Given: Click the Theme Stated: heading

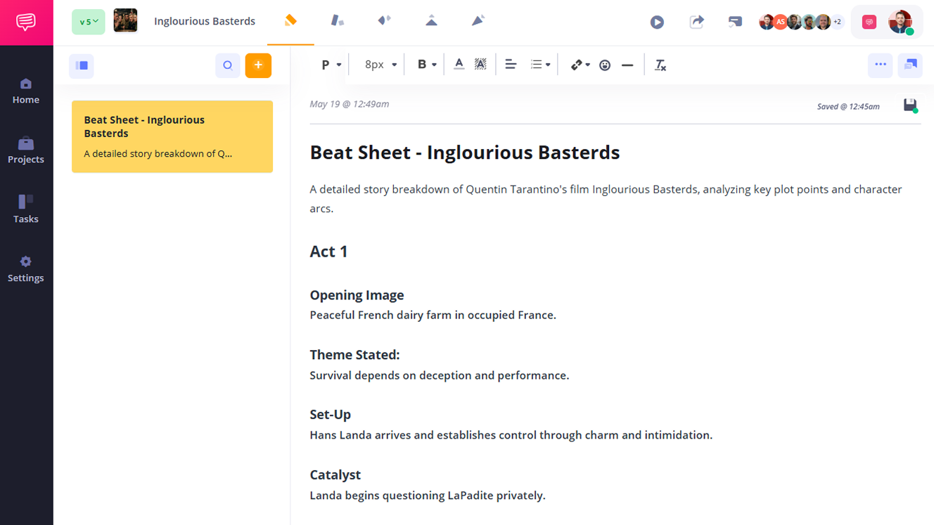Looking at the screenshot, I should point(354,355).
